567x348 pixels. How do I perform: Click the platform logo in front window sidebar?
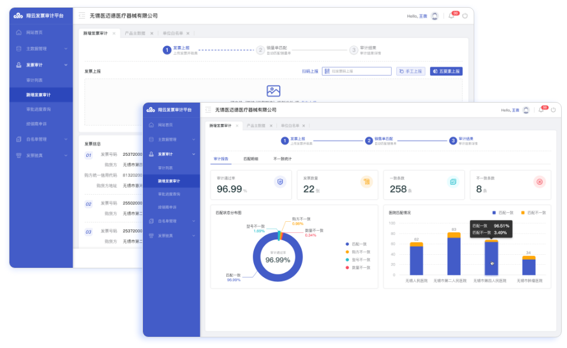151,110
